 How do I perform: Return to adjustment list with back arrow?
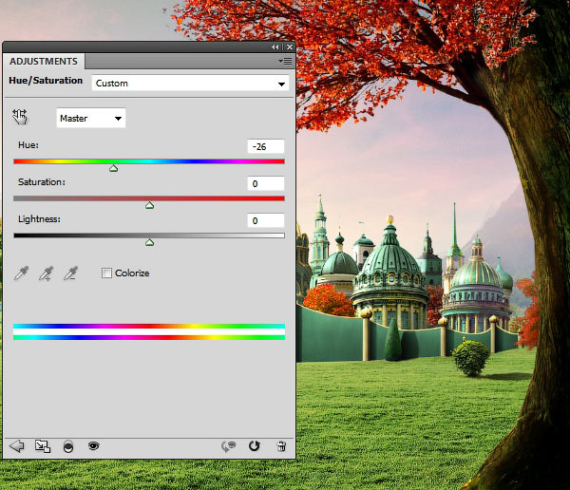pyautogui.click(x=16, y=445)
